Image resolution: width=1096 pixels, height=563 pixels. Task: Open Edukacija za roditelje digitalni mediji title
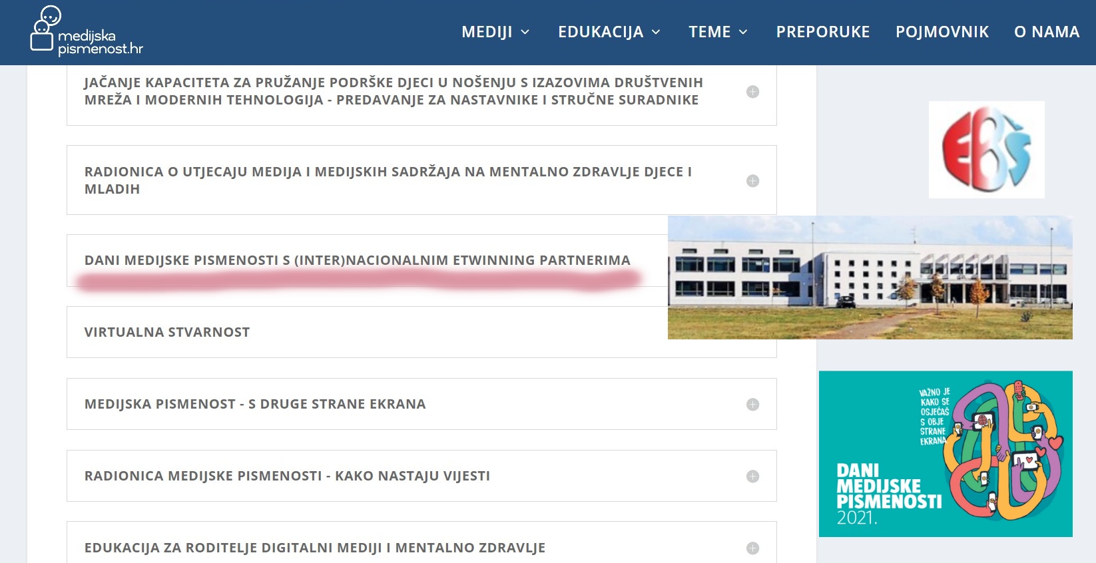315,548
